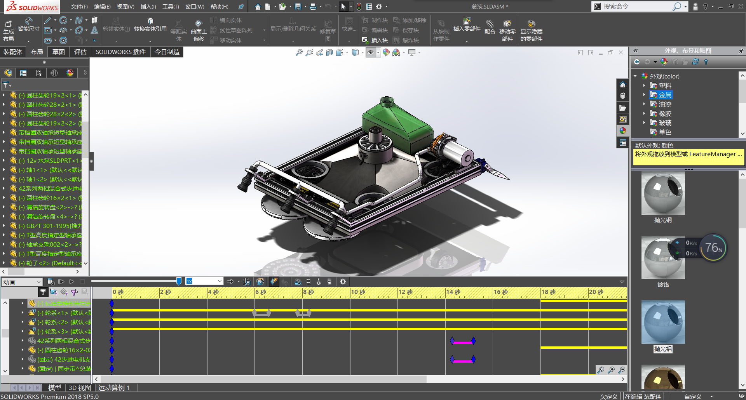Toggle the Hide/Show Items view button
The width and height of the screenshot is (746, 400).
click(371, 52)
